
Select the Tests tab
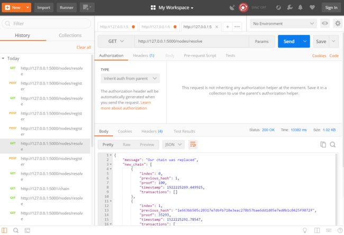coord(230,55)
